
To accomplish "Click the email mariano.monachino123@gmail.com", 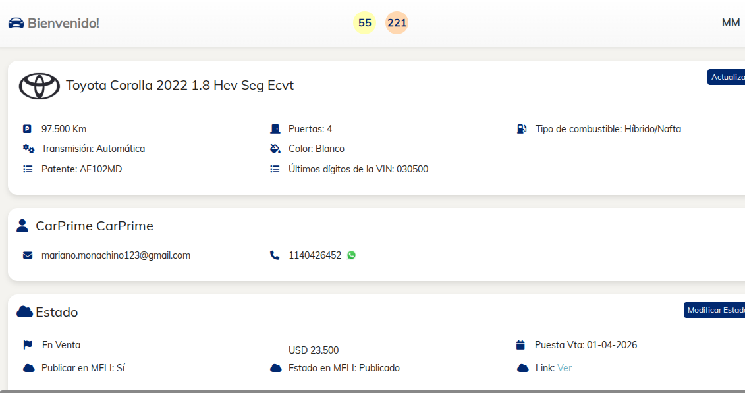I will pos(116,255).
